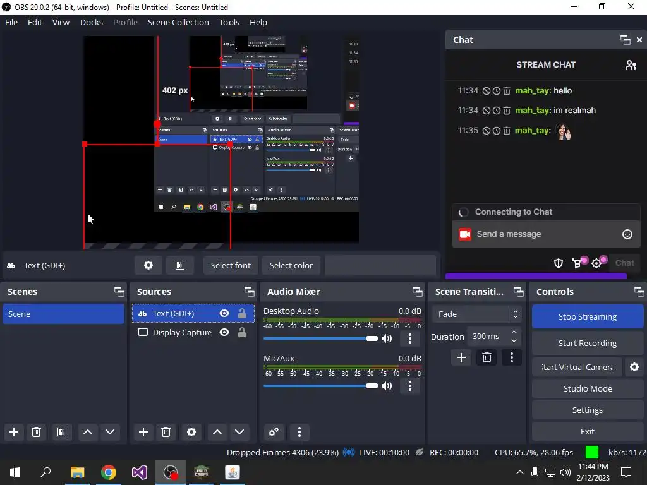Click Stop Streaming button
The image size is (647, 485).
[588, 317]
